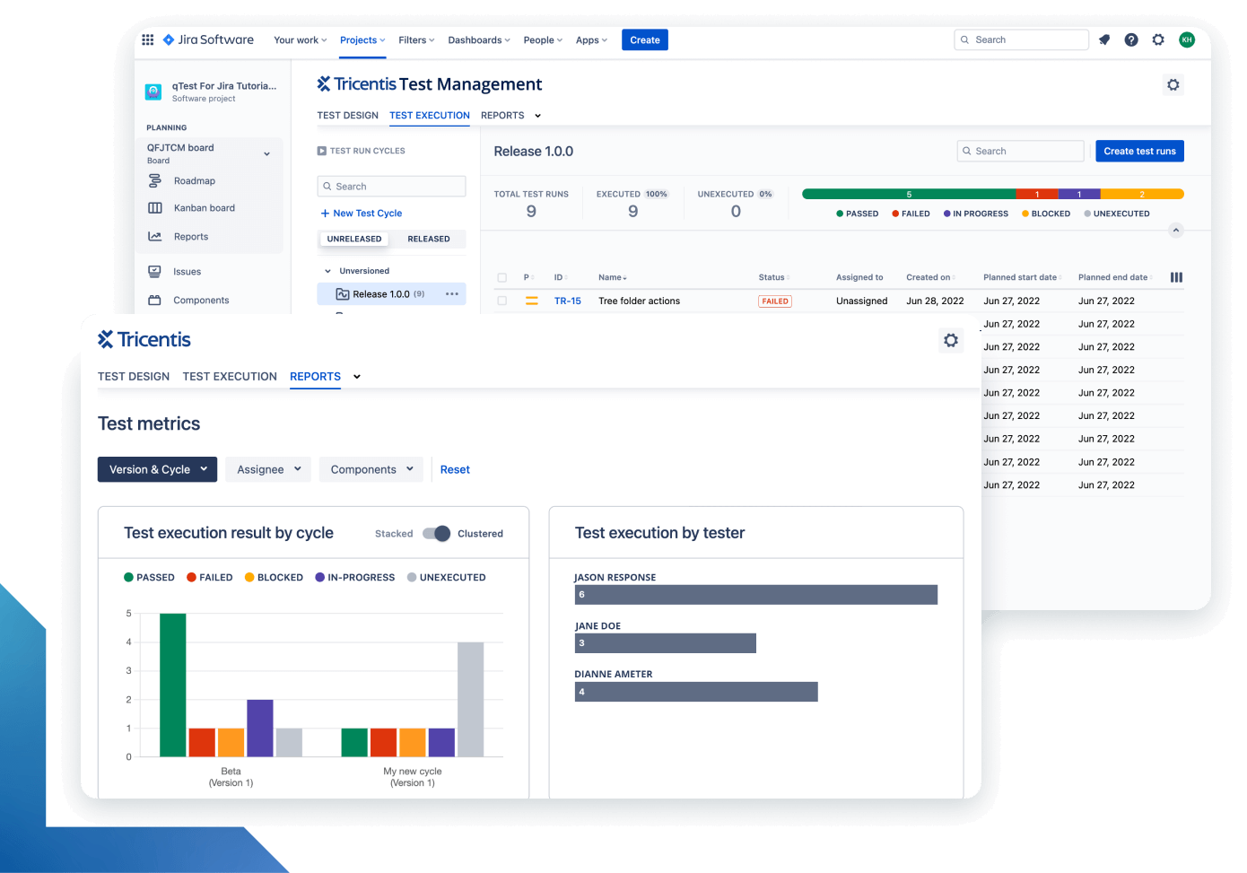Open Roadmap in the sidebar
The image size is (1247, 873).
(195, 180)
